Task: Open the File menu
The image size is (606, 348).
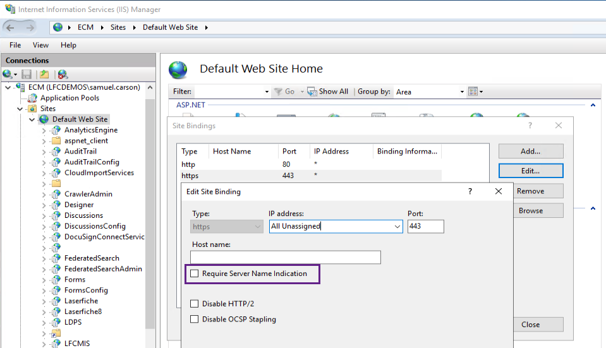Action: tap(15, 45)
